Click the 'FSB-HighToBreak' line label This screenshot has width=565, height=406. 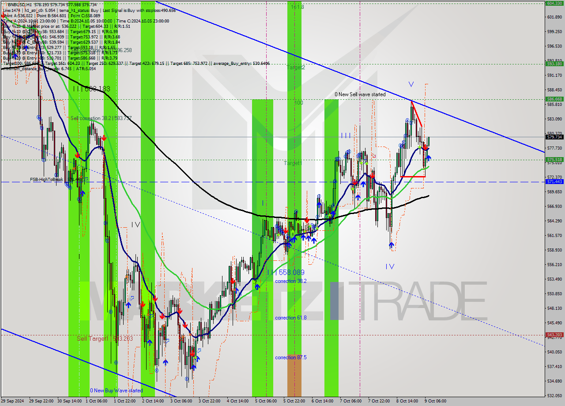pyautogui.click(x=46, y=180)
